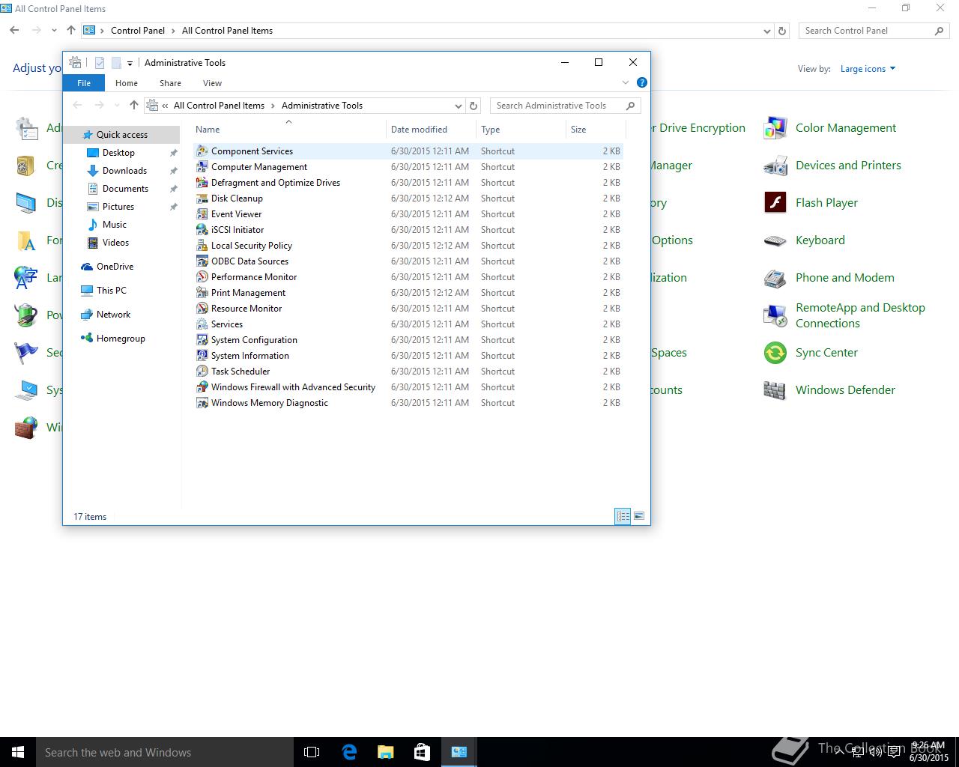Select the Local Security Policy icon
This screenshot has height=767, width=959.
coord(202,245)
